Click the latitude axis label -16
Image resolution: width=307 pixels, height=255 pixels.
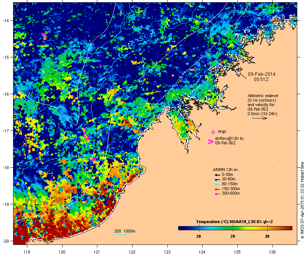click(5, 94)
